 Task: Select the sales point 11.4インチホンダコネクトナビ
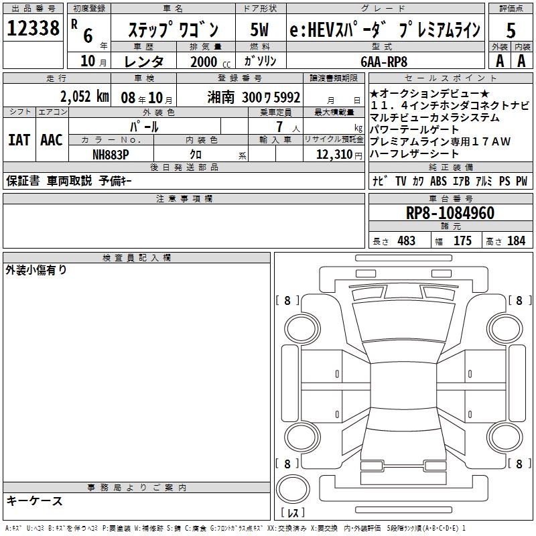(450, 105)
